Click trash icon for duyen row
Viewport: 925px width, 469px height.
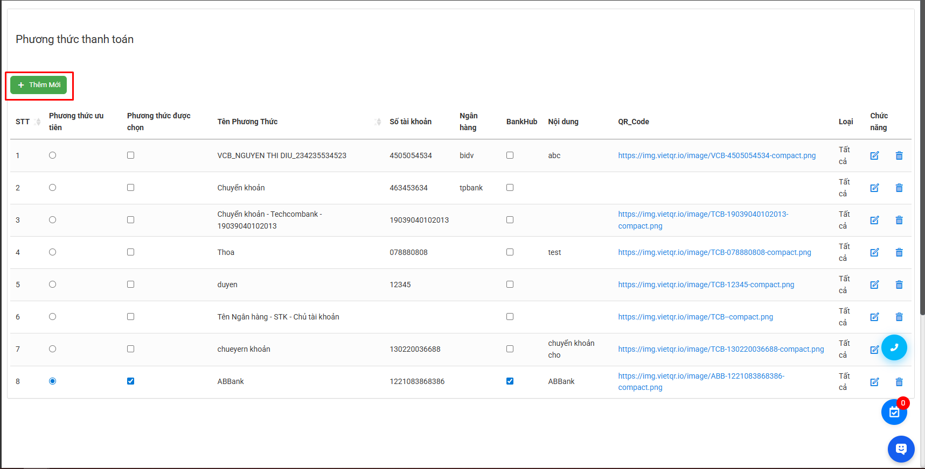point(899,285)
